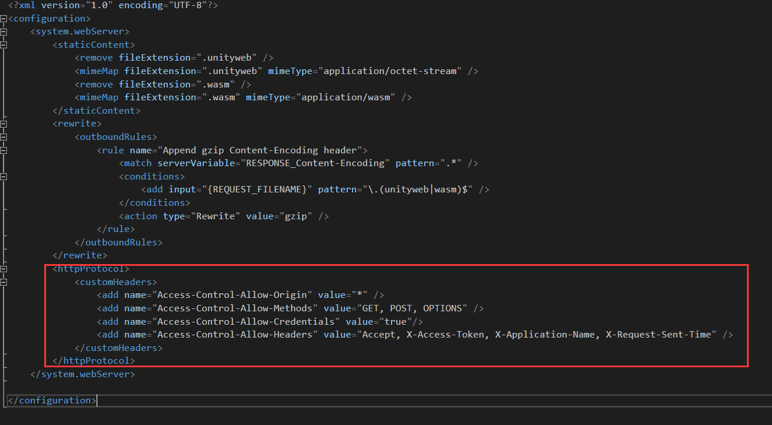Click the opening <configuration> tag
The image size is (772, 425).
coord(50,19)
